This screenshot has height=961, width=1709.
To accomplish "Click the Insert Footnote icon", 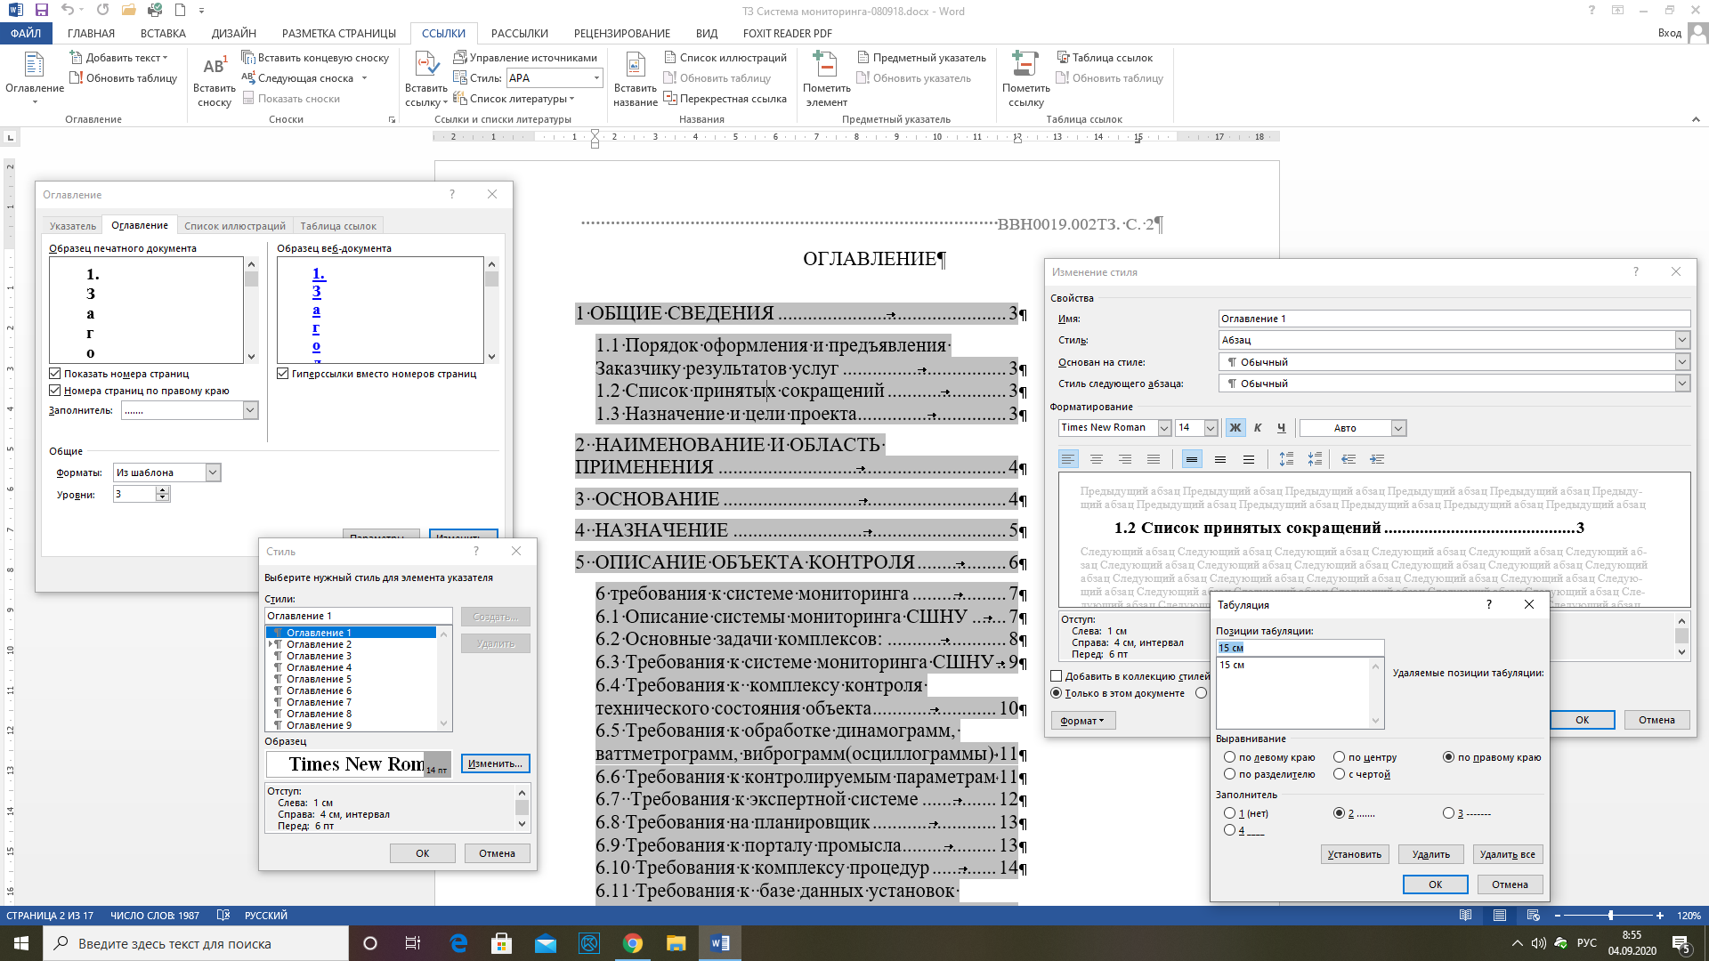I will tap(214, 80).
